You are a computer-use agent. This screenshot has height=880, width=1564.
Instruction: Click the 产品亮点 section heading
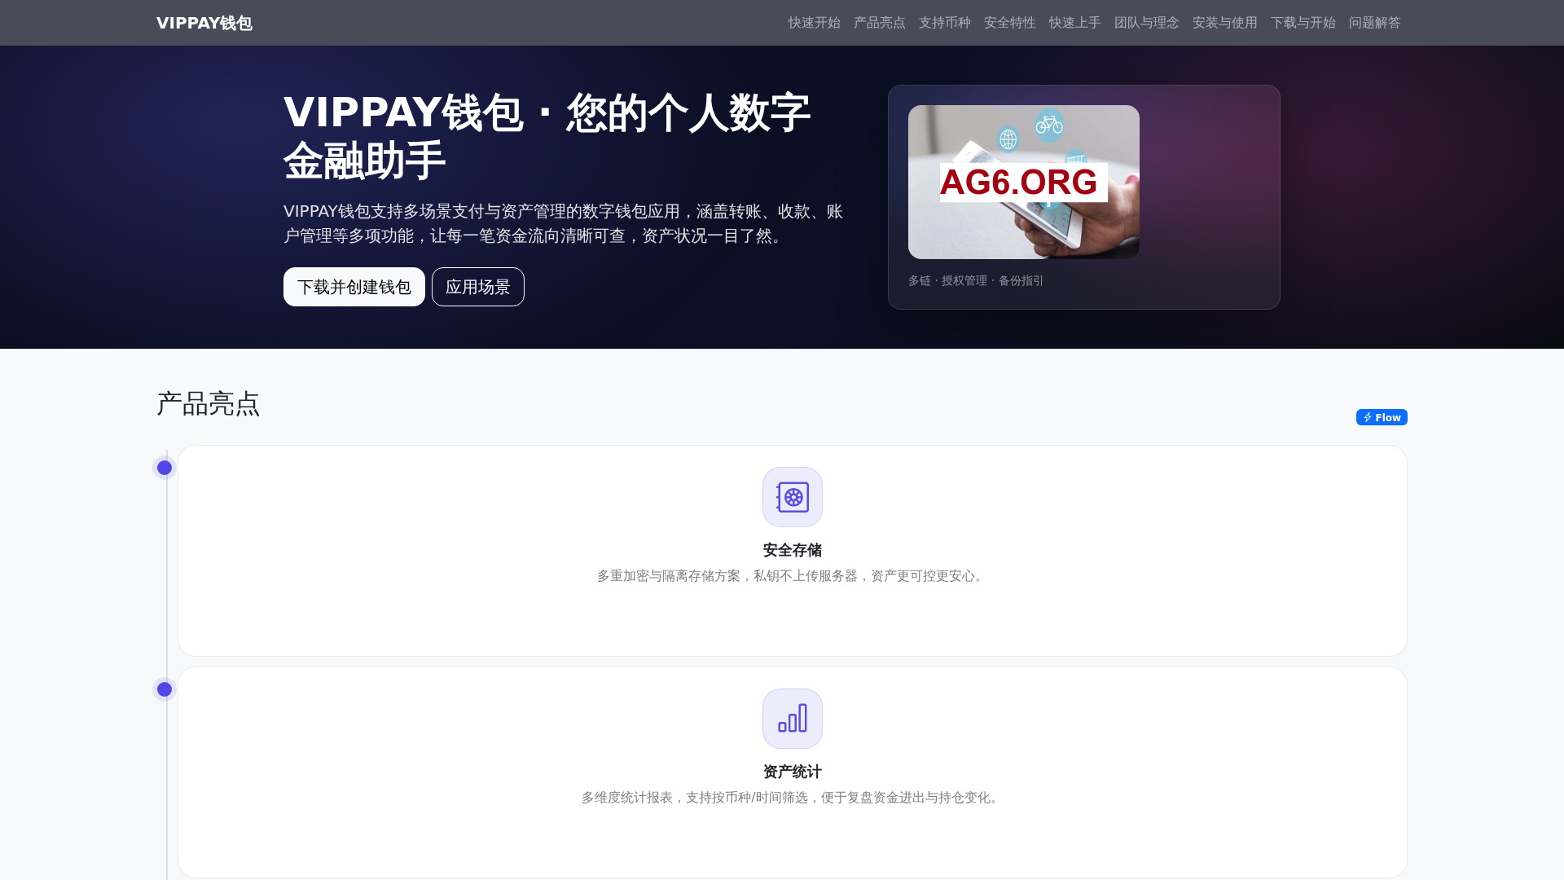pyautogui.click(x=209, y=403)
